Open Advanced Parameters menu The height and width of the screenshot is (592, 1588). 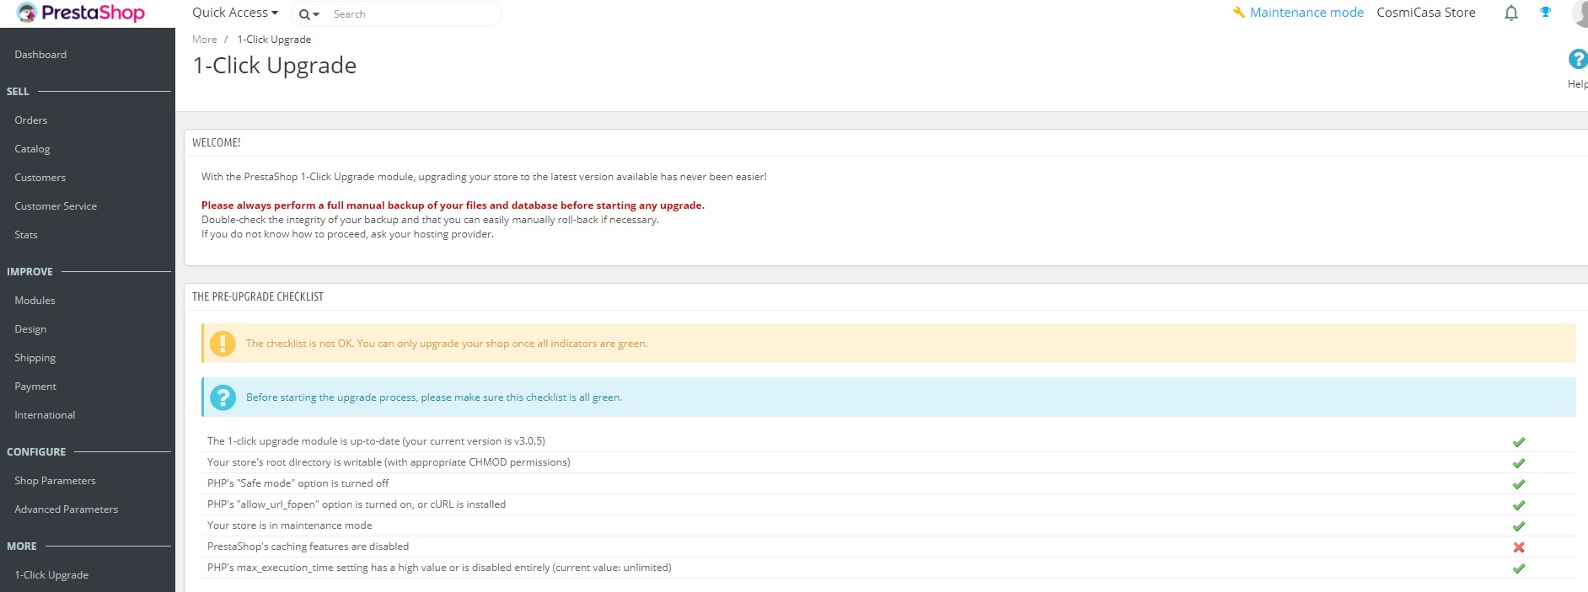(x=66, y=509)
